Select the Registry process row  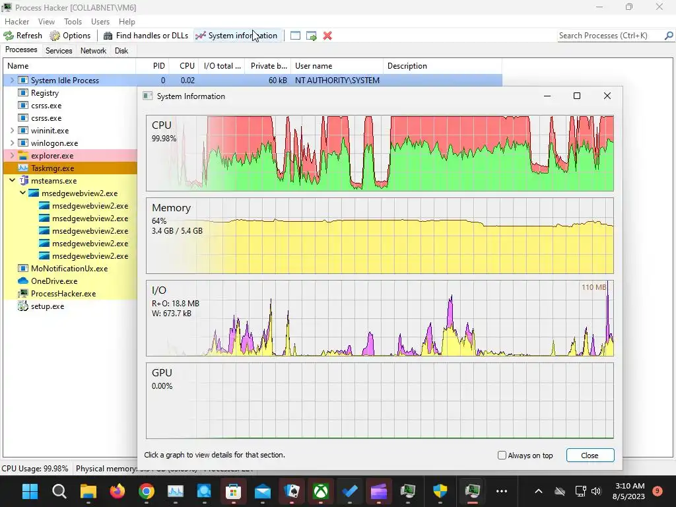click(70, 92)
